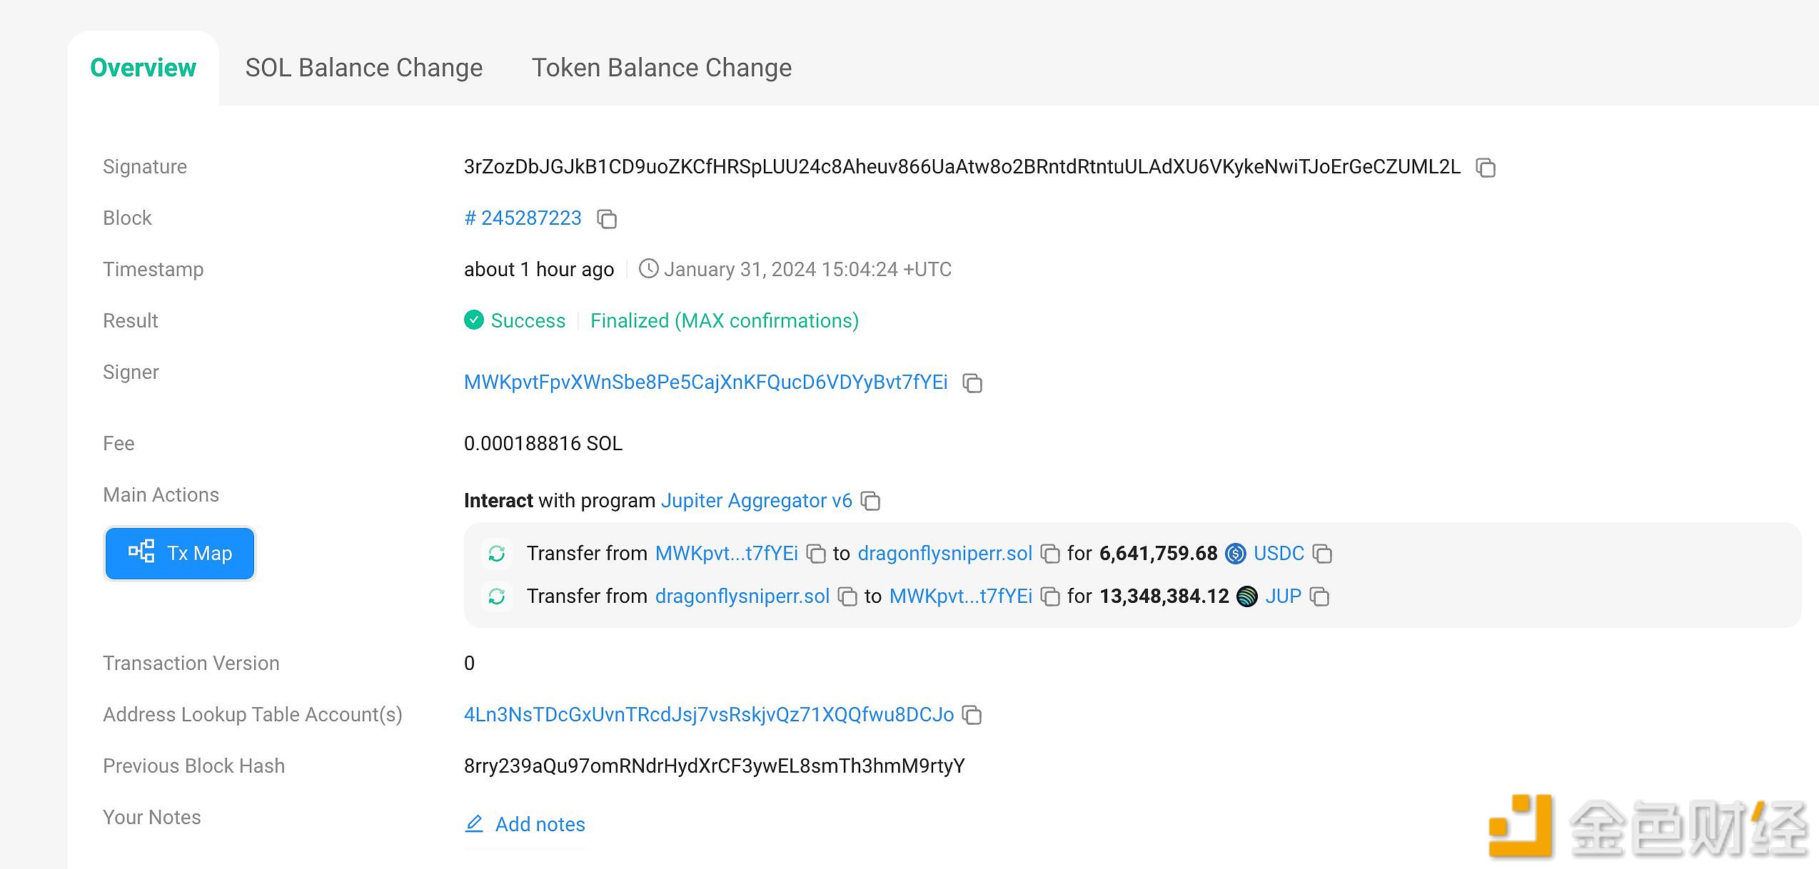Open the JUP token link
The height and width of the screenshot is (869, 1819).
pyautogui.click(x=1283, y=596)
